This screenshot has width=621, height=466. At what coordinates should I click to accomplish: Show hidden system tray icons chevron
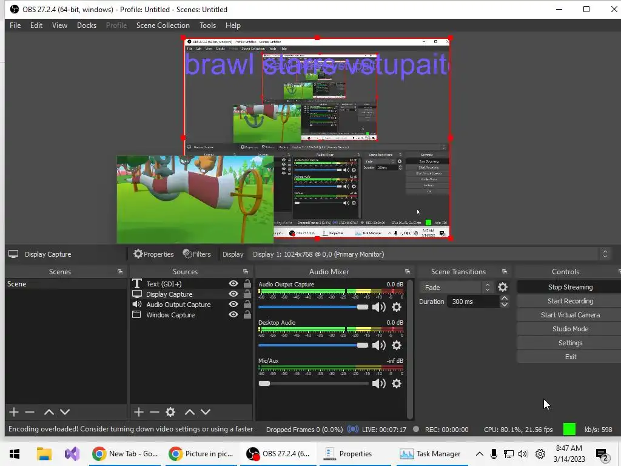tap(479, 454)
